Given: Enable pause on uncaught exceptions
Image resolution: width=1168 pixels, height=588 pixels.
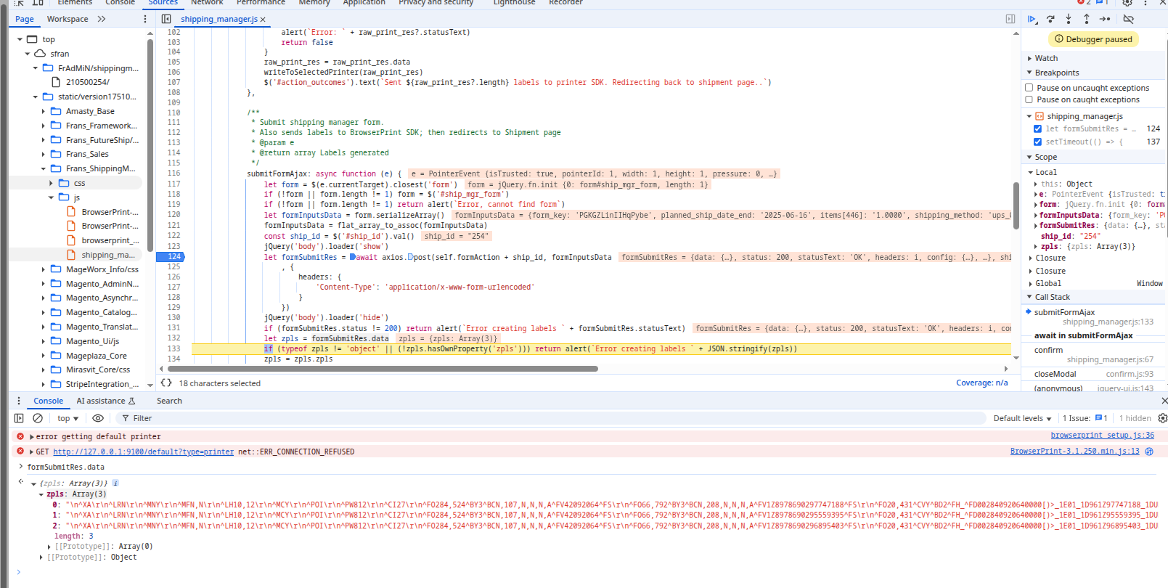Looking at the screenshot, I should pyautogui.click(x=1029, y=88).
